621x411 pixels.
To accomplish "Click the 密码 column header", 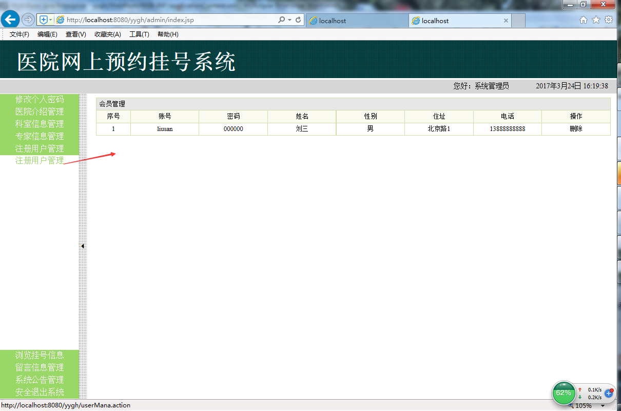I will (234, 117).
